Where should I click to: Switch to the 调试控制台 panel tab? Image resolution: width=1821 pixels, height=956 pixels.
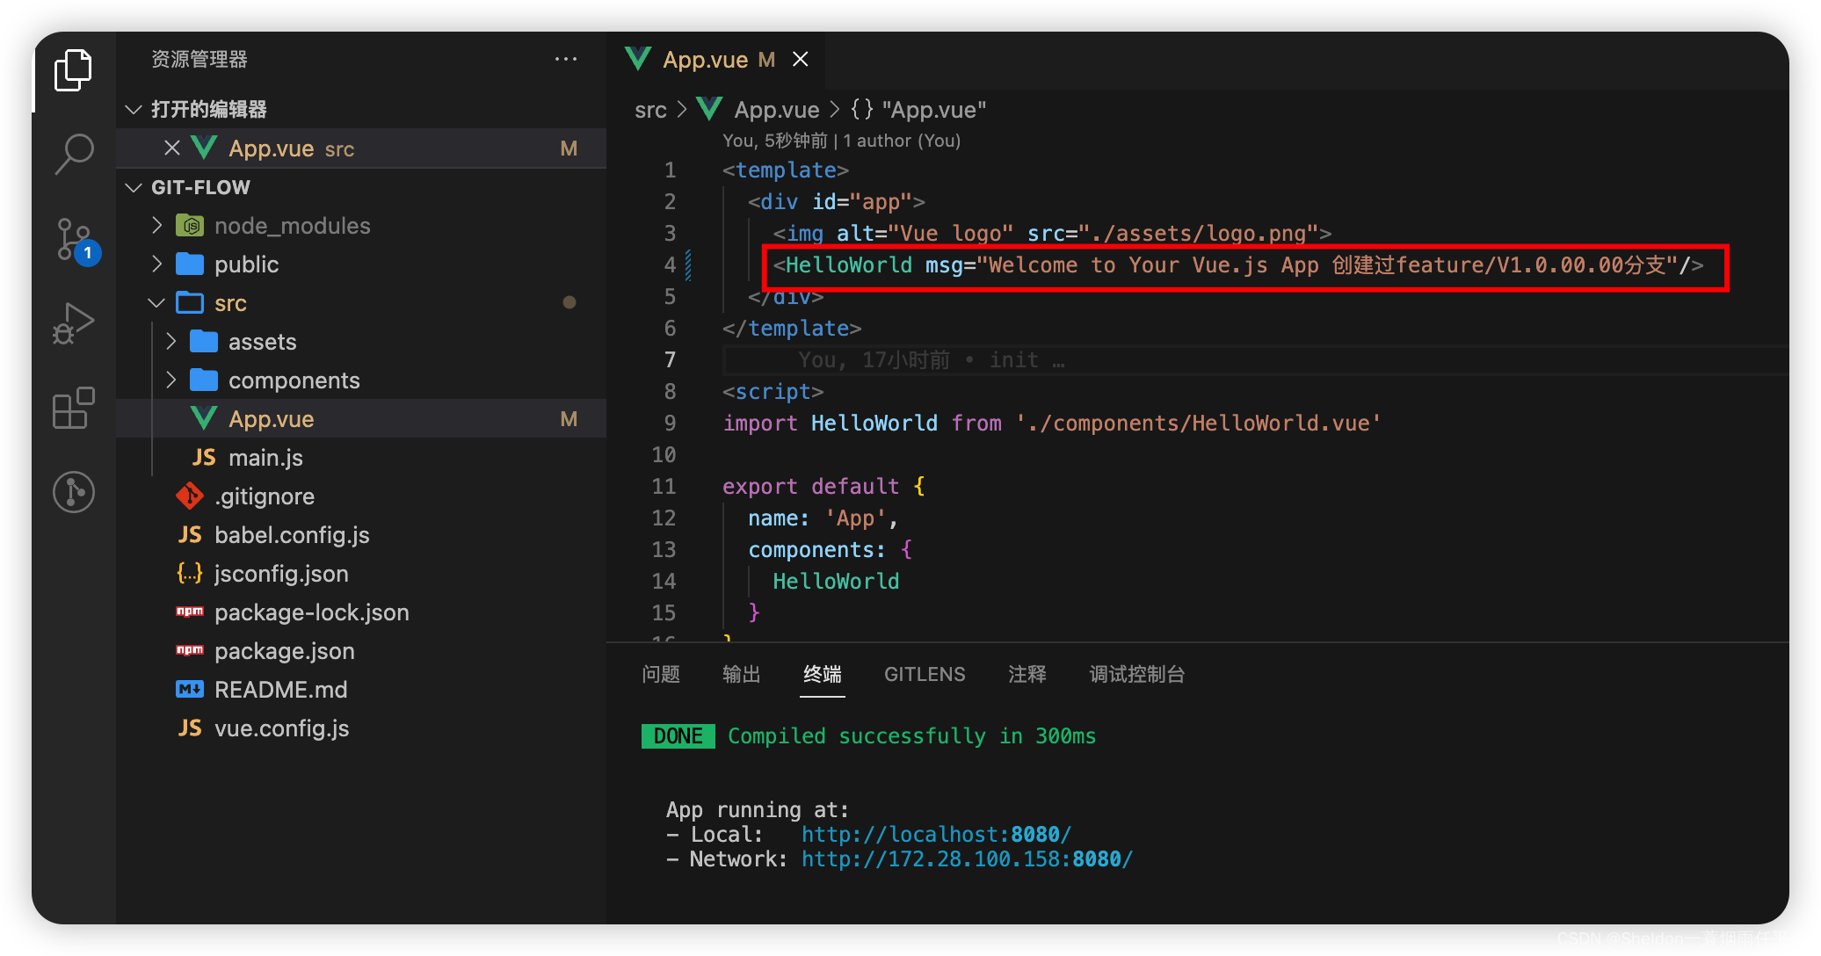click(1137, 674)
